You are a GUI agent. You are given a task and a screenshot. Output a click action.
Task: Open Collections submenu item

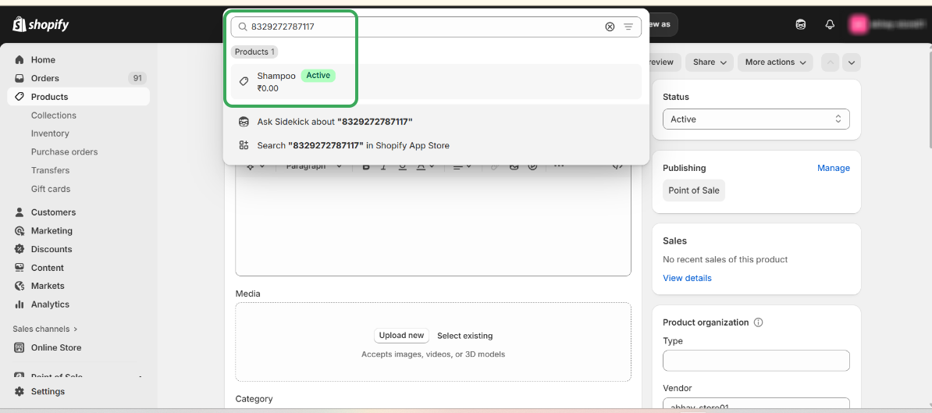click(x=54, y=116)
